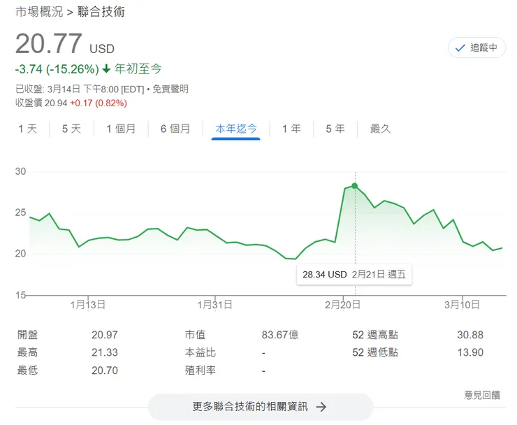Click the 28.34 USD 2月21日 tooltip
This screenshot has width=517, height=425.
pyautogui.click(x=354, y=275)
